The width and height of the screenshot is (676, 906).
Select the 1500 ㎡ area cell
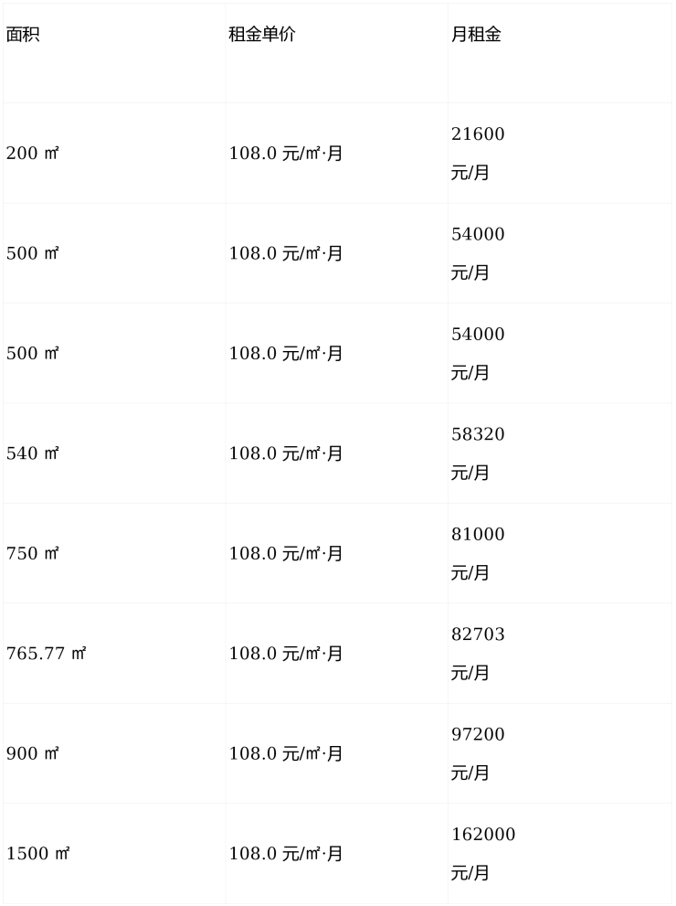tap(38, 854)
